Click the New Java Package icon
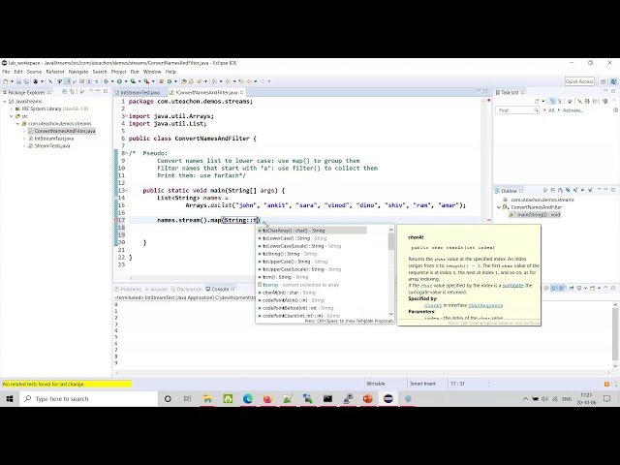Viewport: 620px width, 465px height. coord(161,81)
